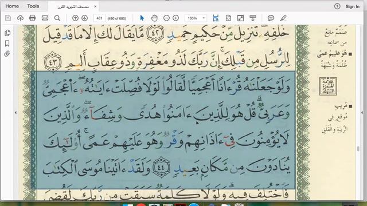Click the Sign In link

click(352, 6)
